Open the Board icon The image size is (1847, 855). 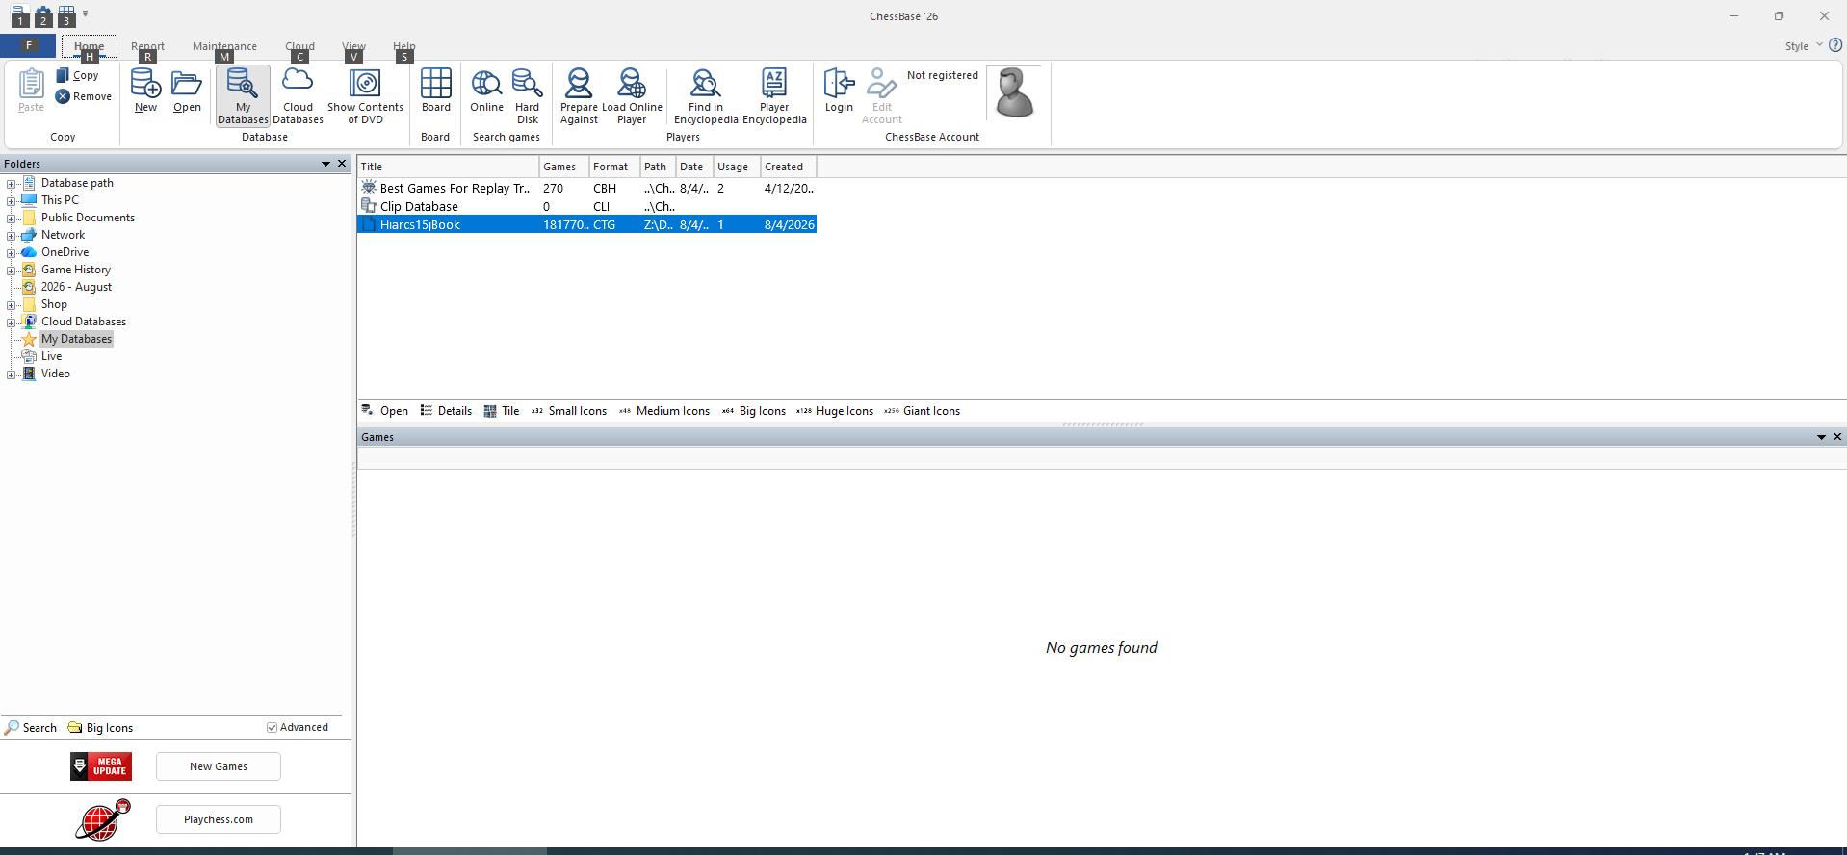click(435, 91)
